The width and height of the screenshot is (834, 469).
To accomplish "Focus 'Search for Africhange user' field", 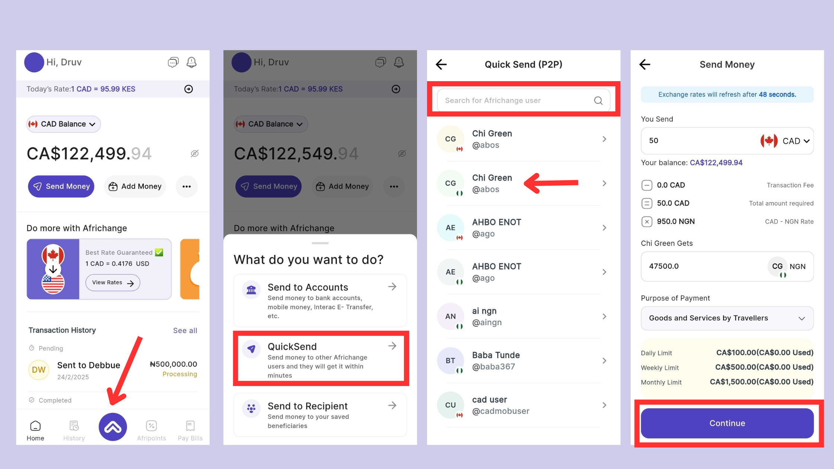I will pyautogui.click(x=523, y=100).
